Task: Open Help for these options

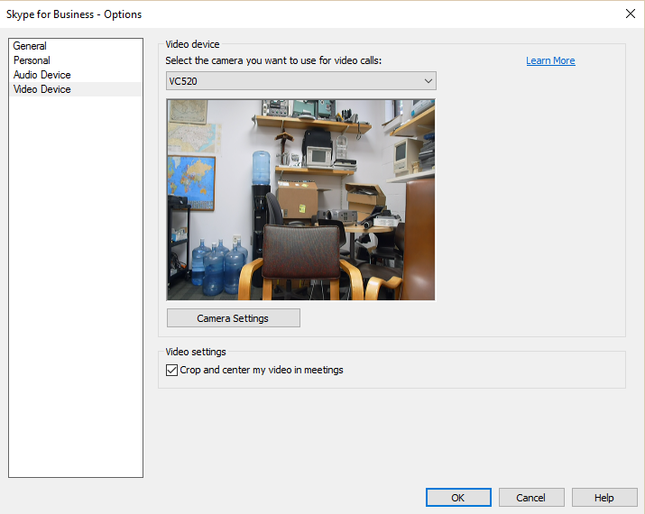Action: coord(604,498)
